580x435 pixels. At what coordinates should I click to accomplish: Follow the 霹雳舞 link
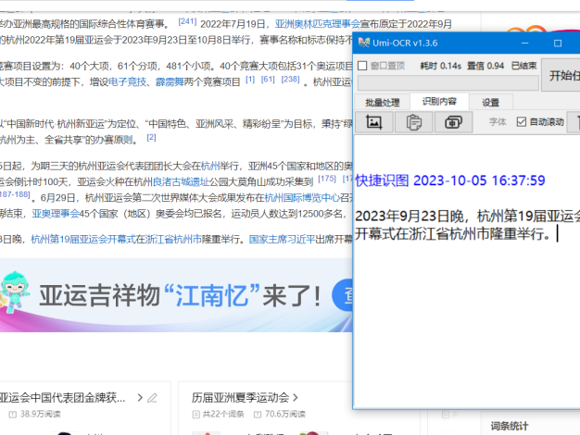[170, 81]
